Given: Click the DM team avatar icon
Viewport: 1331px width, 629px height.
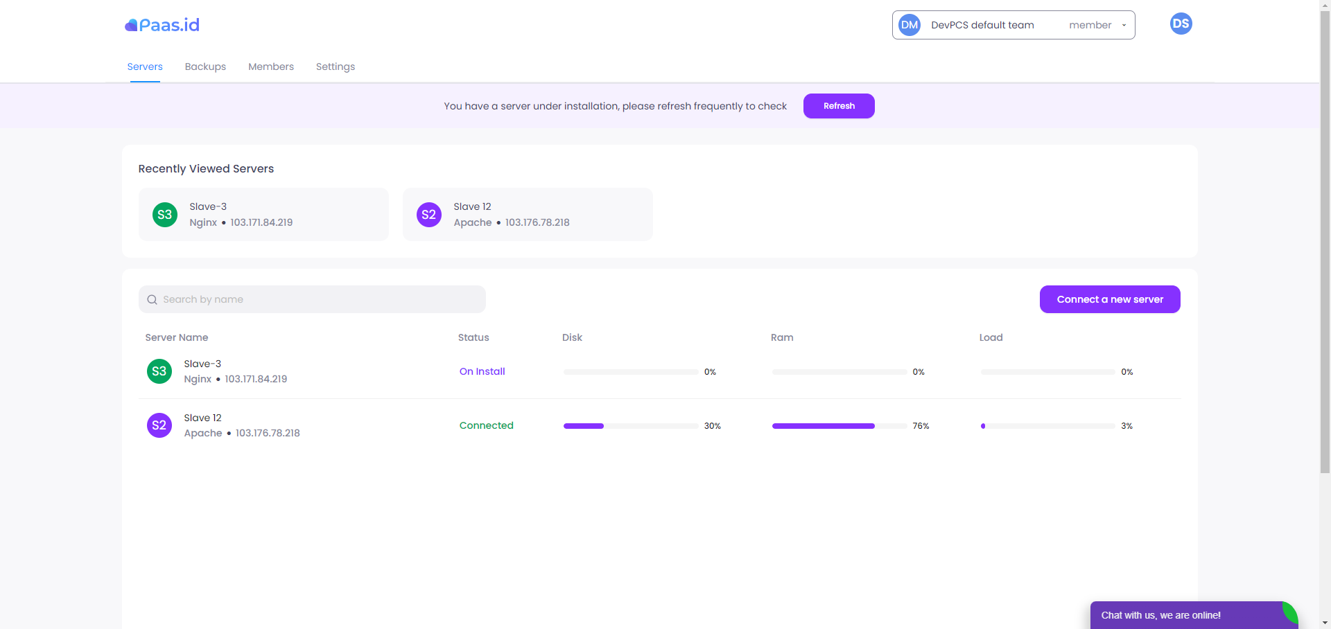Looking at the screenshot, I should 910,25.
